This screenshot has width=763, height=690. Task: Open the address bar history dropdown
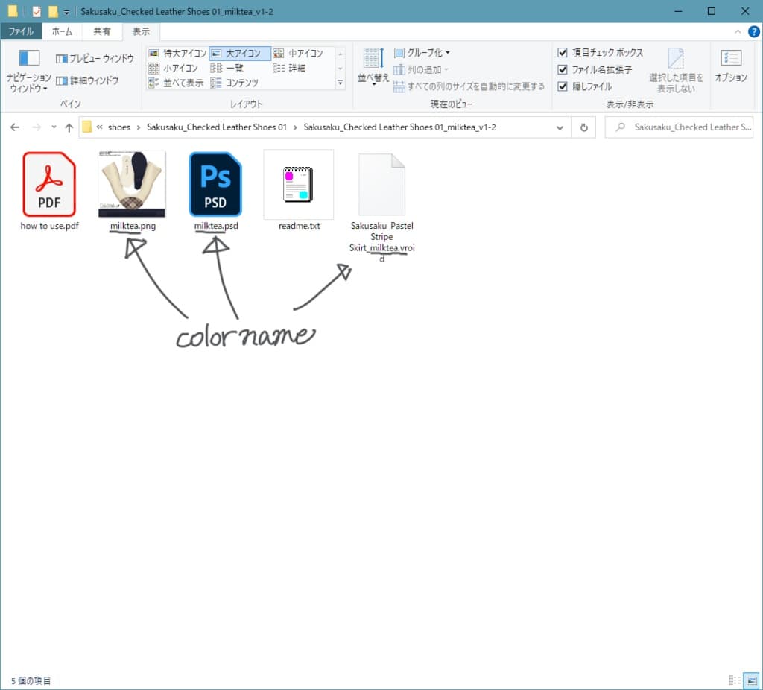tap(560, 127)
